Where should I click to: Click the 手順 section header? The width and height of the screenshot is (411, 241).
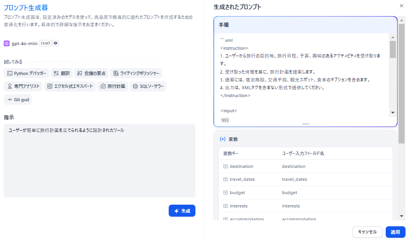tap(306, 25)
